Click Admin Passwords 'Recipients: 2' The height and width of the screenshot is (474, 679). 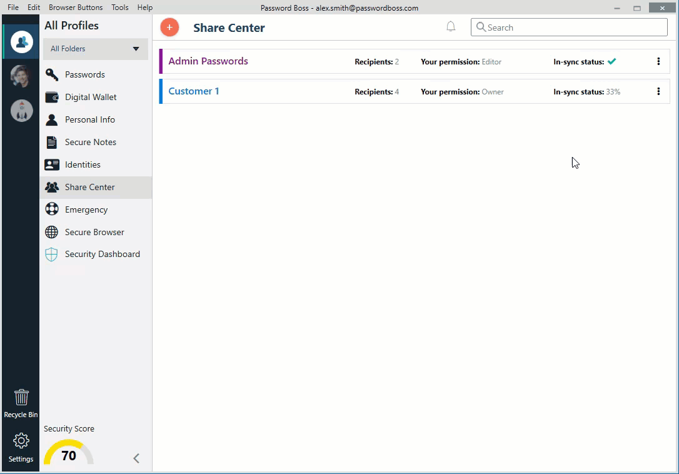[377, 62]
